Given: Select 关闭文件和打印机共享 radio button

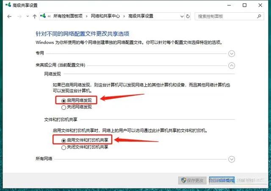Looking at the screenshot, I should tap(64, 147).
